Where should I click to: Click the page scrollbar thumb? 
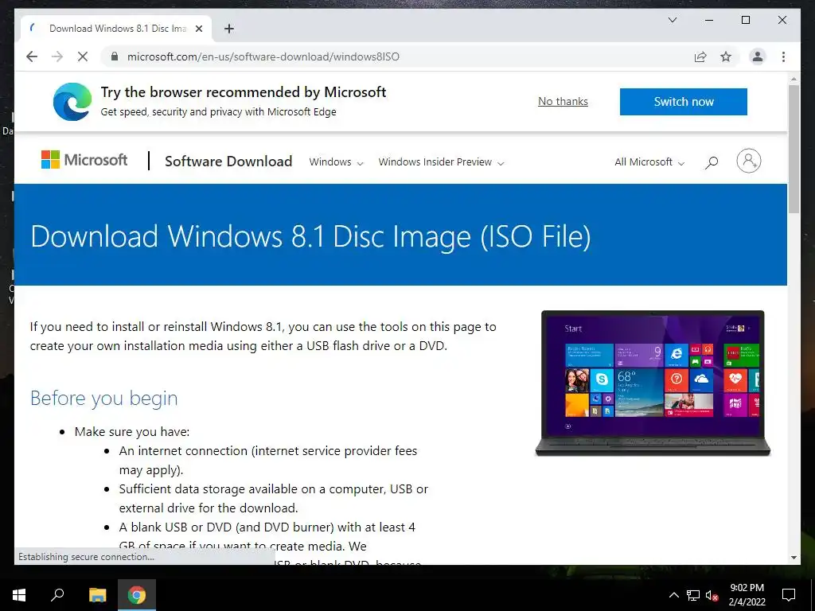coord(794,149)
